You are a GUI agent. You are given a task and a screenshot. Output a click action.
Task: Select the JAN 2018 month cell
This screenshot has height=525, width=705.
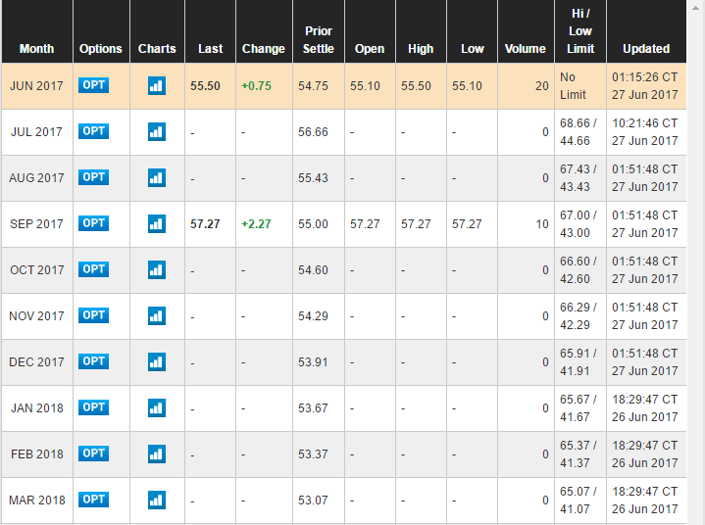[37, 408]
